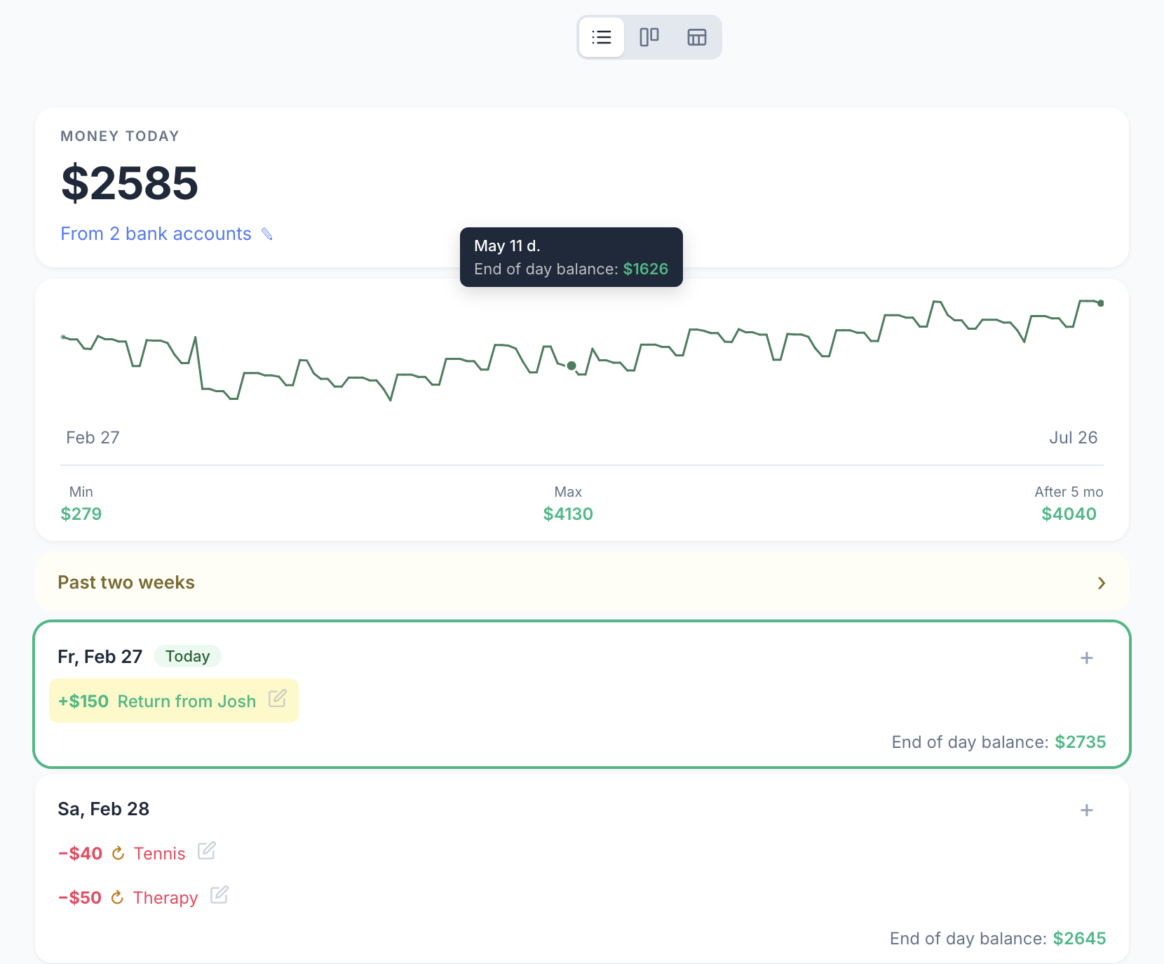Click the Min $279 value
1164x964 pixels.
(81, 514)
